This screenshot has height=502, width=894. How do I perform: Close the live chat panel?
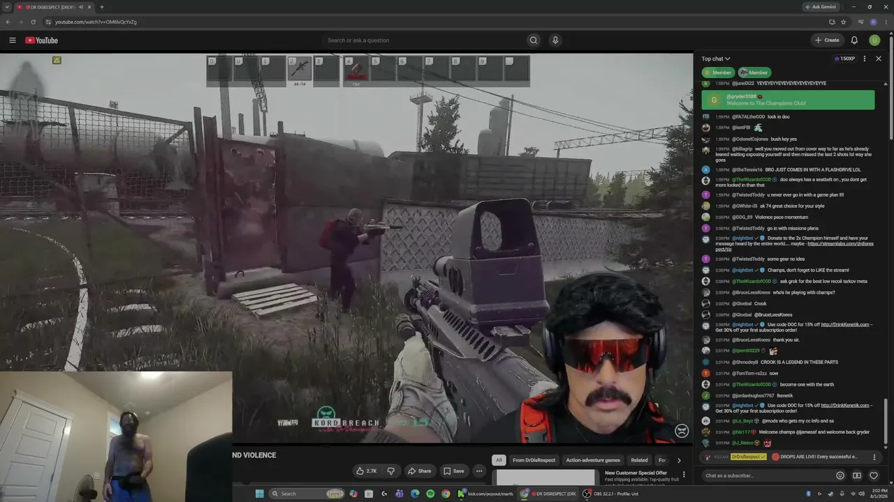tap(879, 59)
